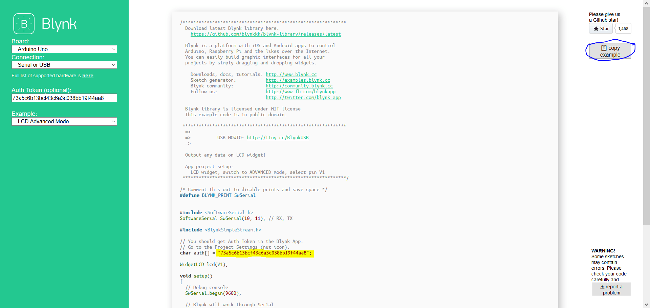Click the 'Please give us a Github star!' text
650x308 pixels.
tap(605, 17)
